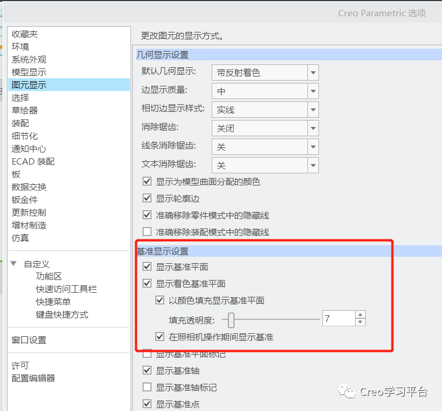Open 数据交换 settings
The width and height of the screenshot is (442, 411).
tap(29, 187)
